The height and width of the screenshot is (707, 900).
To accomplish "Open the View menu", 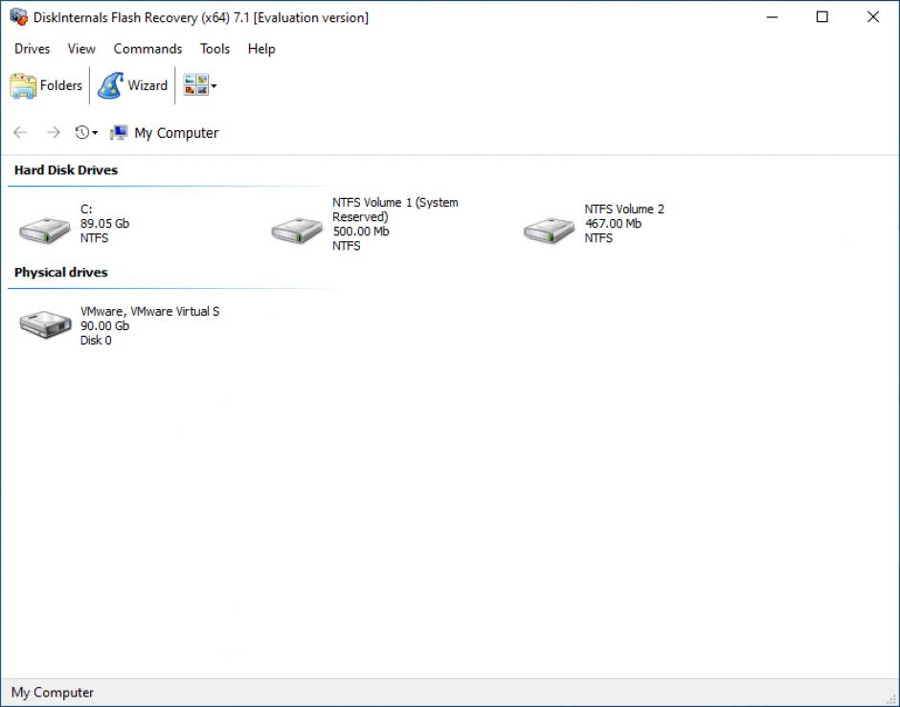I will click(81, 49).
